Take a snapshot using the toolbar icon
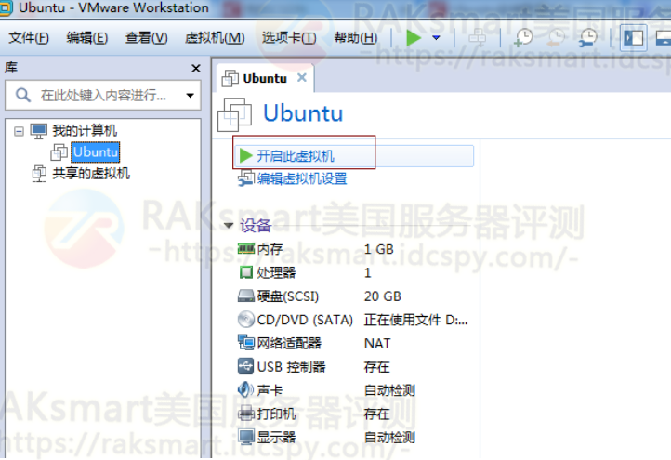This screenshot has height=460, width=671. point(524,38)
